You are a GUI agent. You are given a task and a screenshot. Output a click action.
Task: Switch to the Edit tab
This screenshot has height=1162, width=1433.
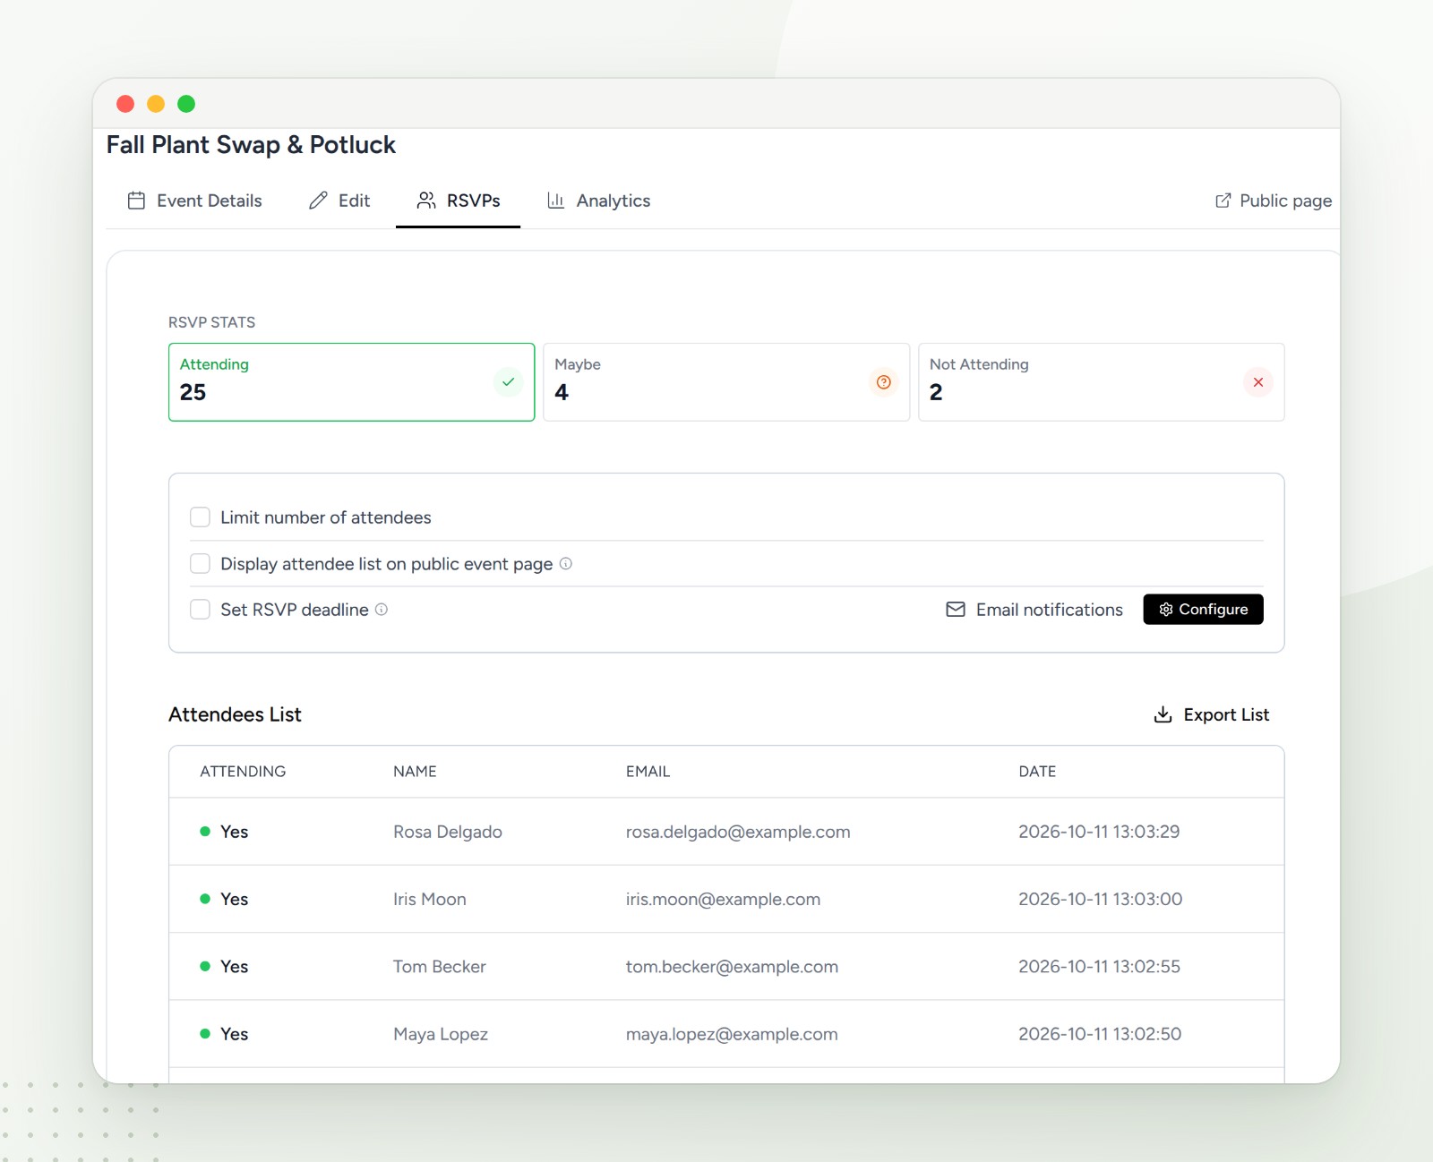point(339,201)
